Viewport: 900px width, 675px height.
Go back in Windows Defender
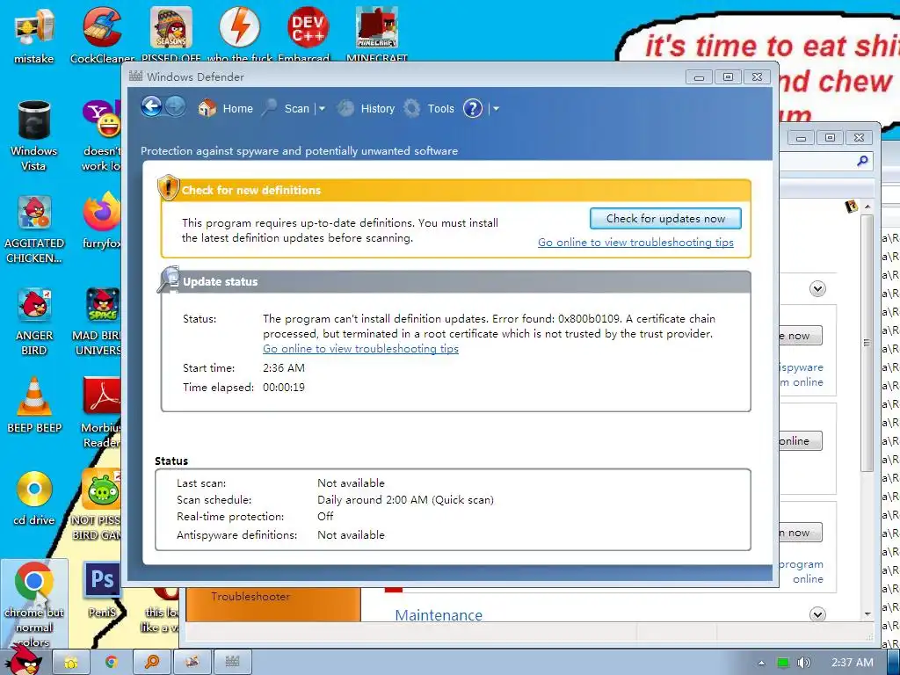tap(152, 106)
